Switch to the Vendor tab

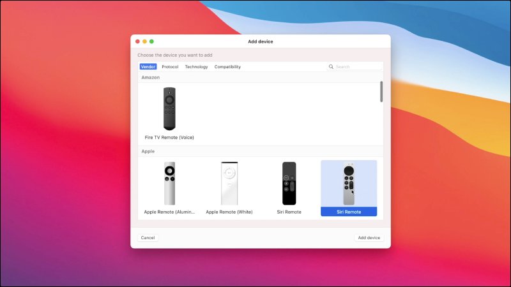point(148,67)
